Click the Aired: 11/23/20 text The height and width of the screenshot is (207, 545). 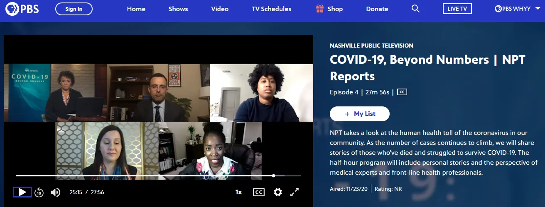click(348, 189)
